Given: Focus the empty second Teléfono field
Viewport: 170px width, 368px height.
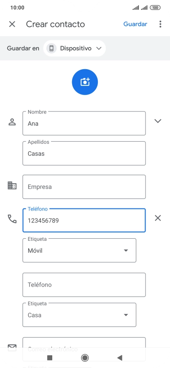Looking at the screenshot, I should point(84,285).
